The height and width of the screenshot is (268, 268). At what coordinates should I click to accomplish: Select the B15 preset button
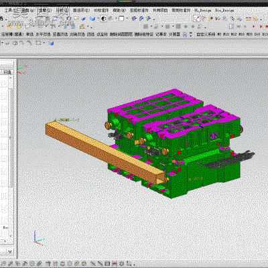[242, 34]
